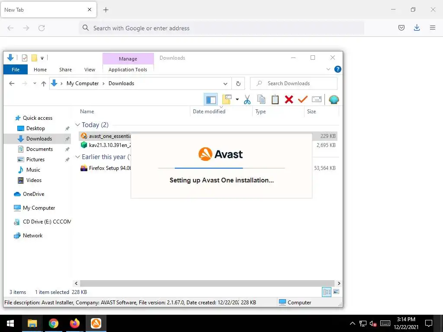Click the Rename toolbar icon
The width and height of the screenshot is (443, 332).
(x=316, y=99)
